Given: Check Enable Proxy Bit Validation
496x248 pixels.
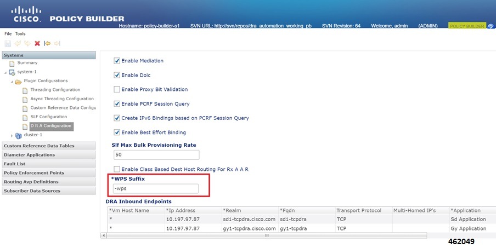Looking at the screenshot, I should 117,89.
